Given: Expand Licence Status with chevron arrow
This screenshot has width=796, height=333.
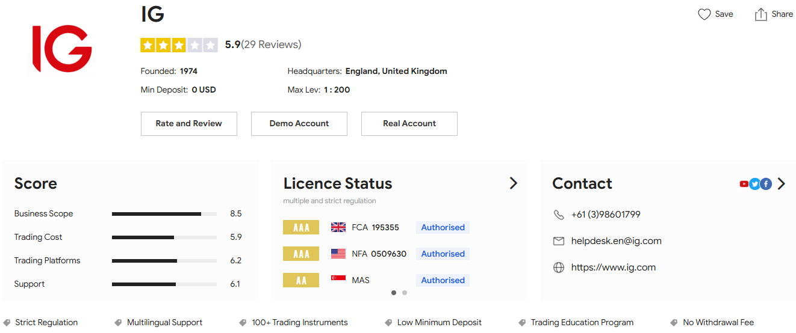Looking at the screenshot, I should coord(513,183).
